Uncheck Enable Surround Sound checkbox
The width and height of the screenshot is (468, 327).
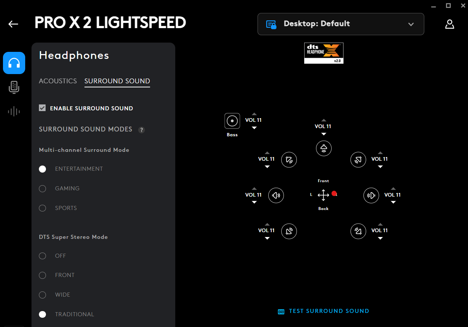(x=43, y=108)
